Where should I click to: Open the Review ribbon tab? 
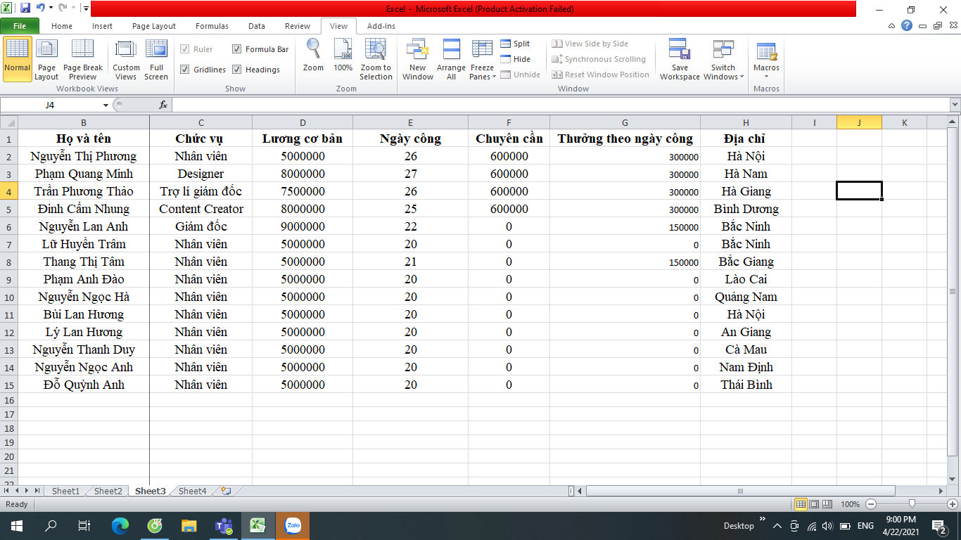pos(298,26)
